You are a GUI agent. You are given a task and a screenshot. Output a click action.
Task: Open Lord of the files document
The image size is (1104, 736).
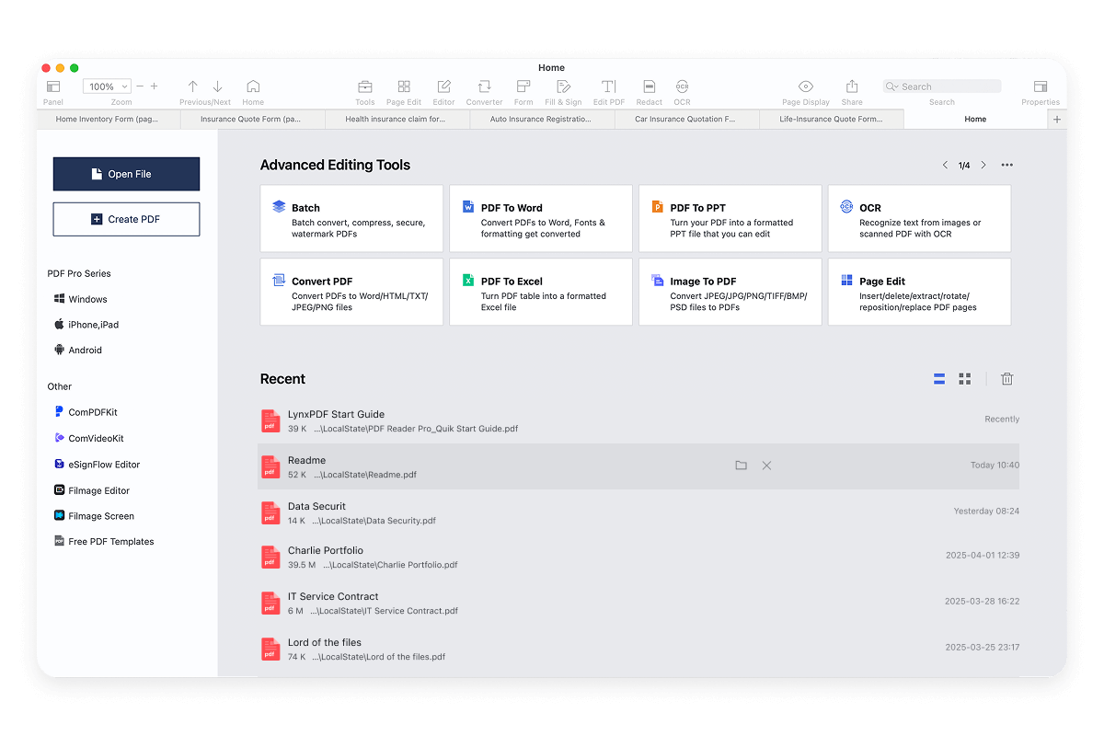[x=638, y=649]
